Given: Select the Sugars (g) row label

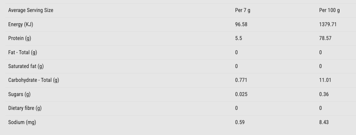Looking at the screenshot, I should coord(19,94).
